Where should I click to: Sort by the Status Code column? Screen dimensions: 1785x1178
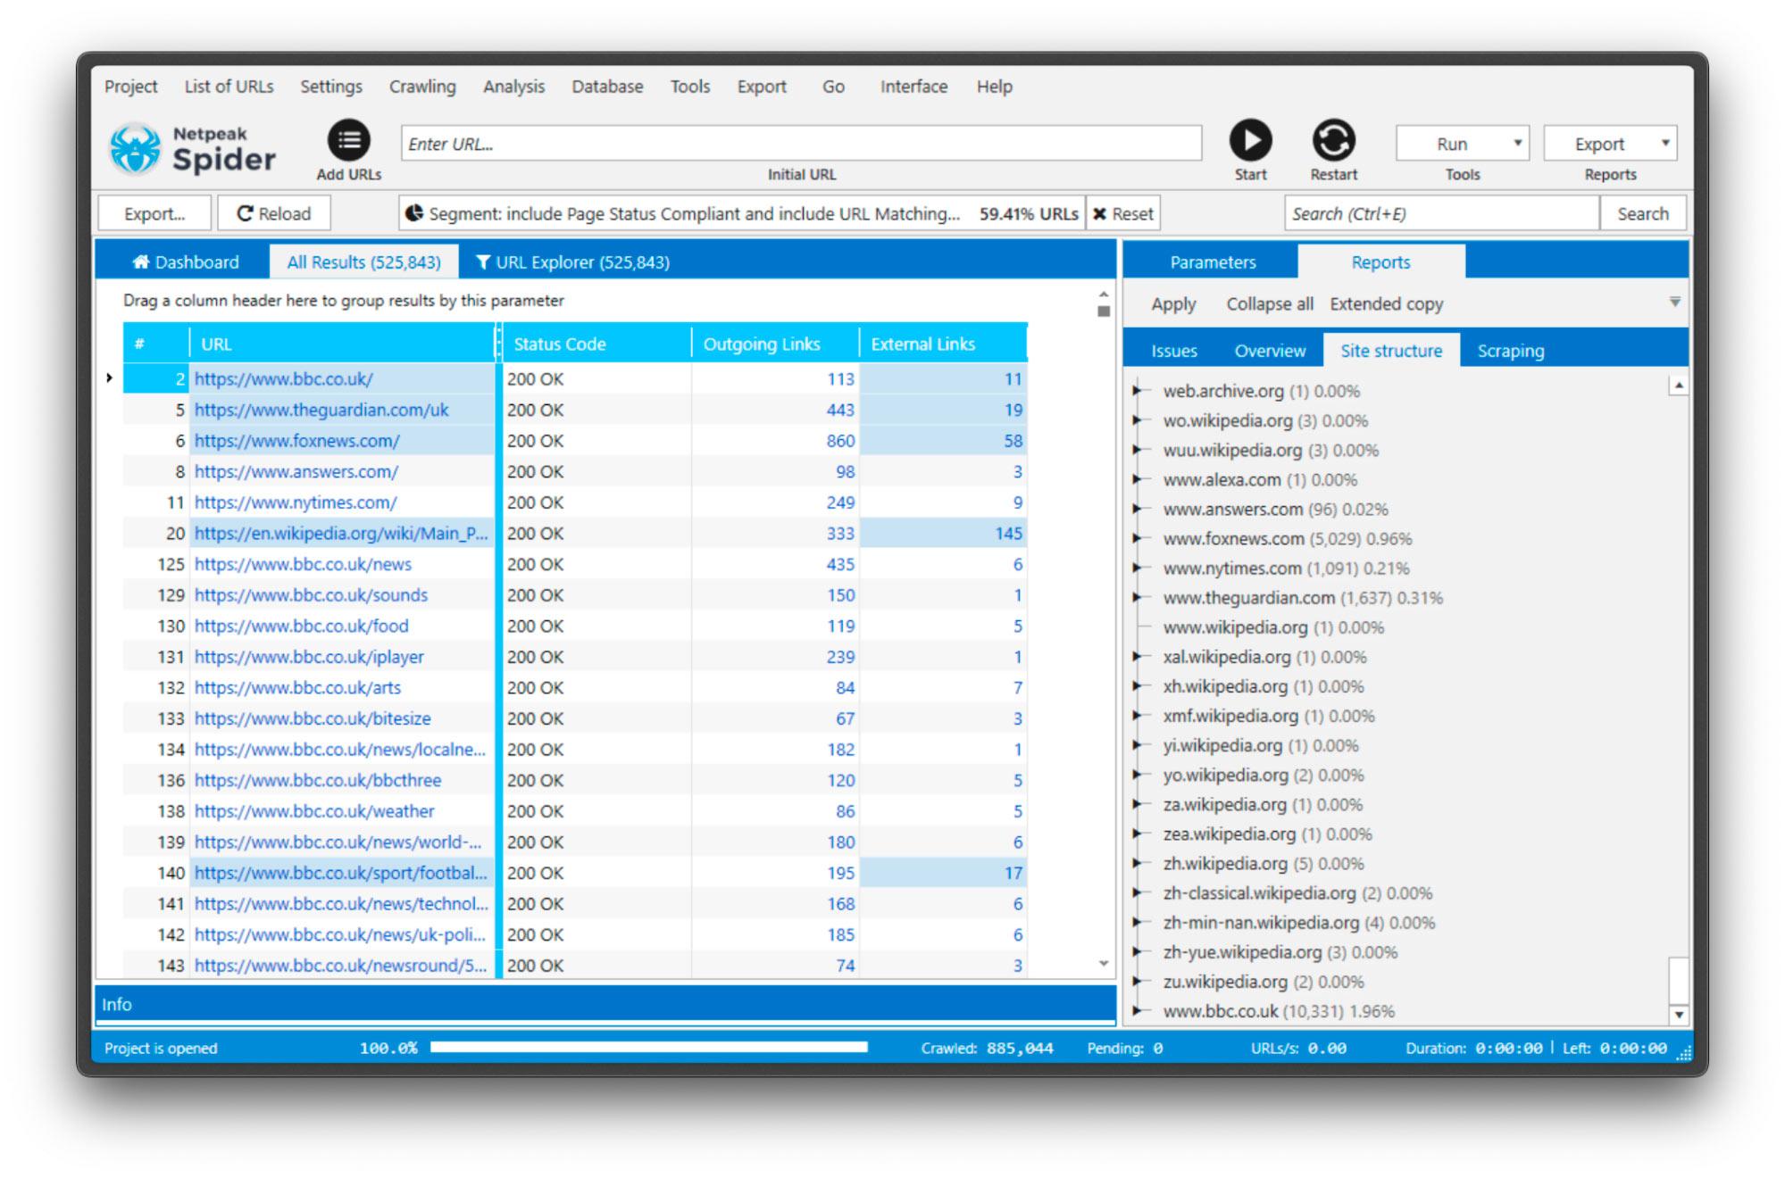pos(596,344)
